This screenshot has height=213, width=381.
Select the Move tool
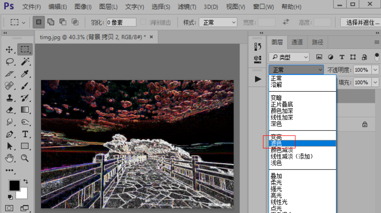(x=9, y=49)
